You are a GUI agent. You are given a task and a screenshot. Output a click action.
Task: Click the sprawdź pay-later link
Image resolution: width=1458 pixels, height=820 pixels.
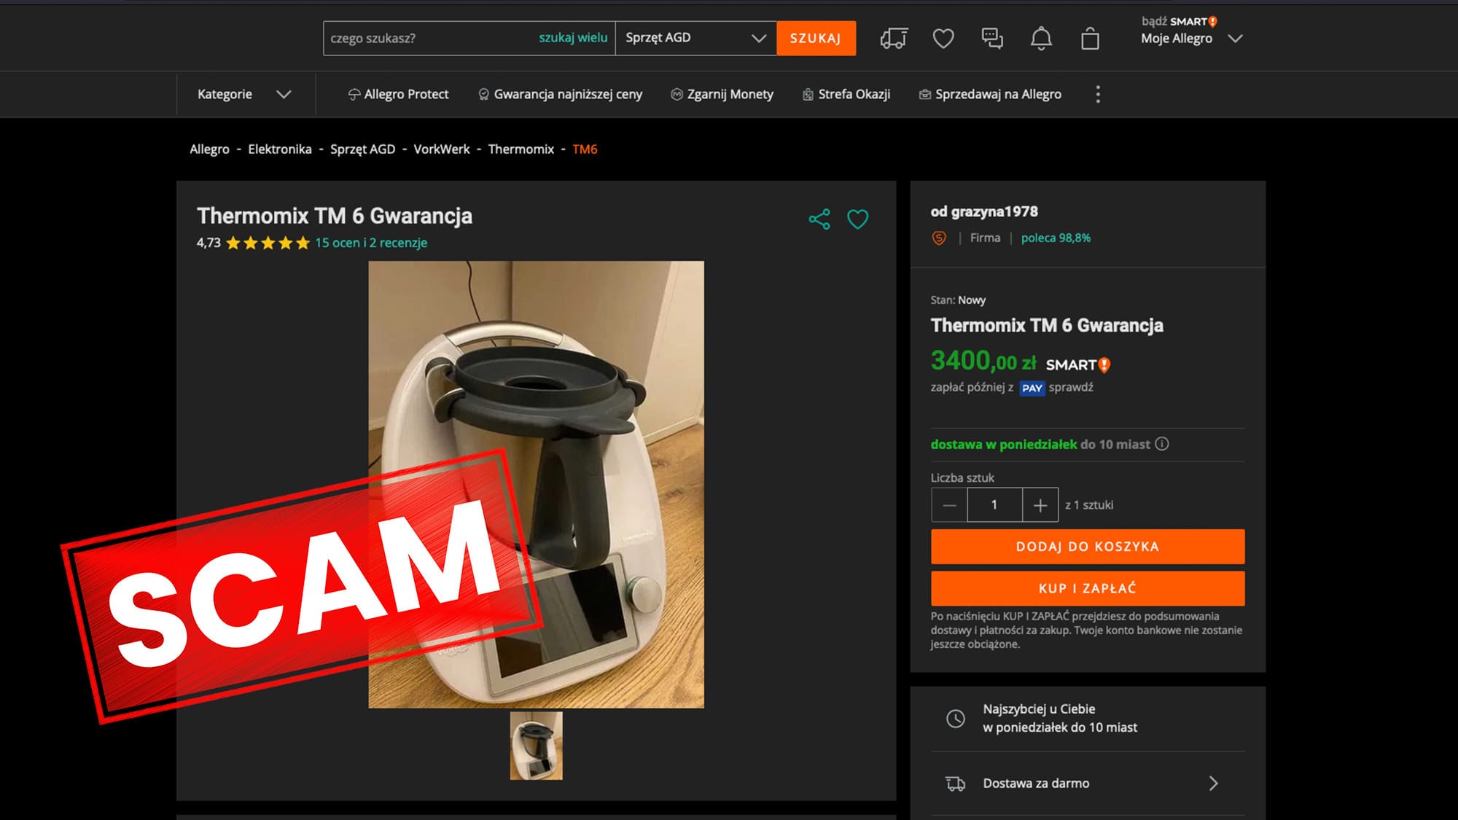point(1071,387)
